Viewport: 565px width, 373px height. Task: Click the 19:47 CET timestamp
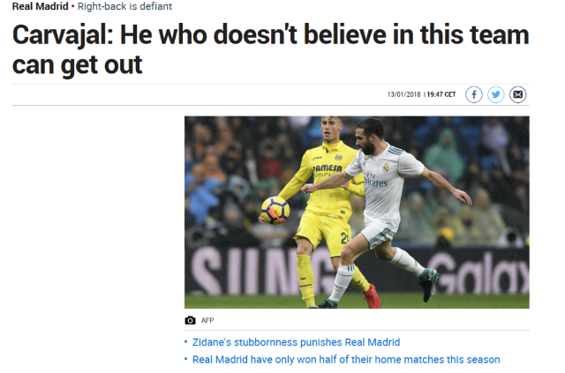pyautogui.click(x=441, y=94)
